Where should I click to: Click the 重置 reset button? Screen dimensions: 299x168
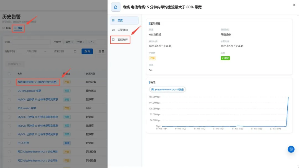101,51
